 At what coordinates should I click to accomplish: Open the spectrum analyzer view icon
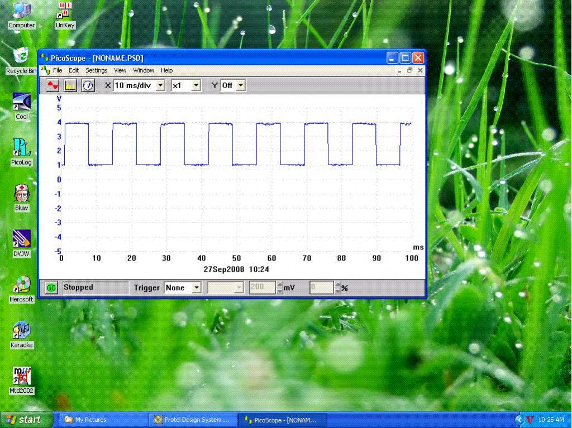tap(70, 85)
